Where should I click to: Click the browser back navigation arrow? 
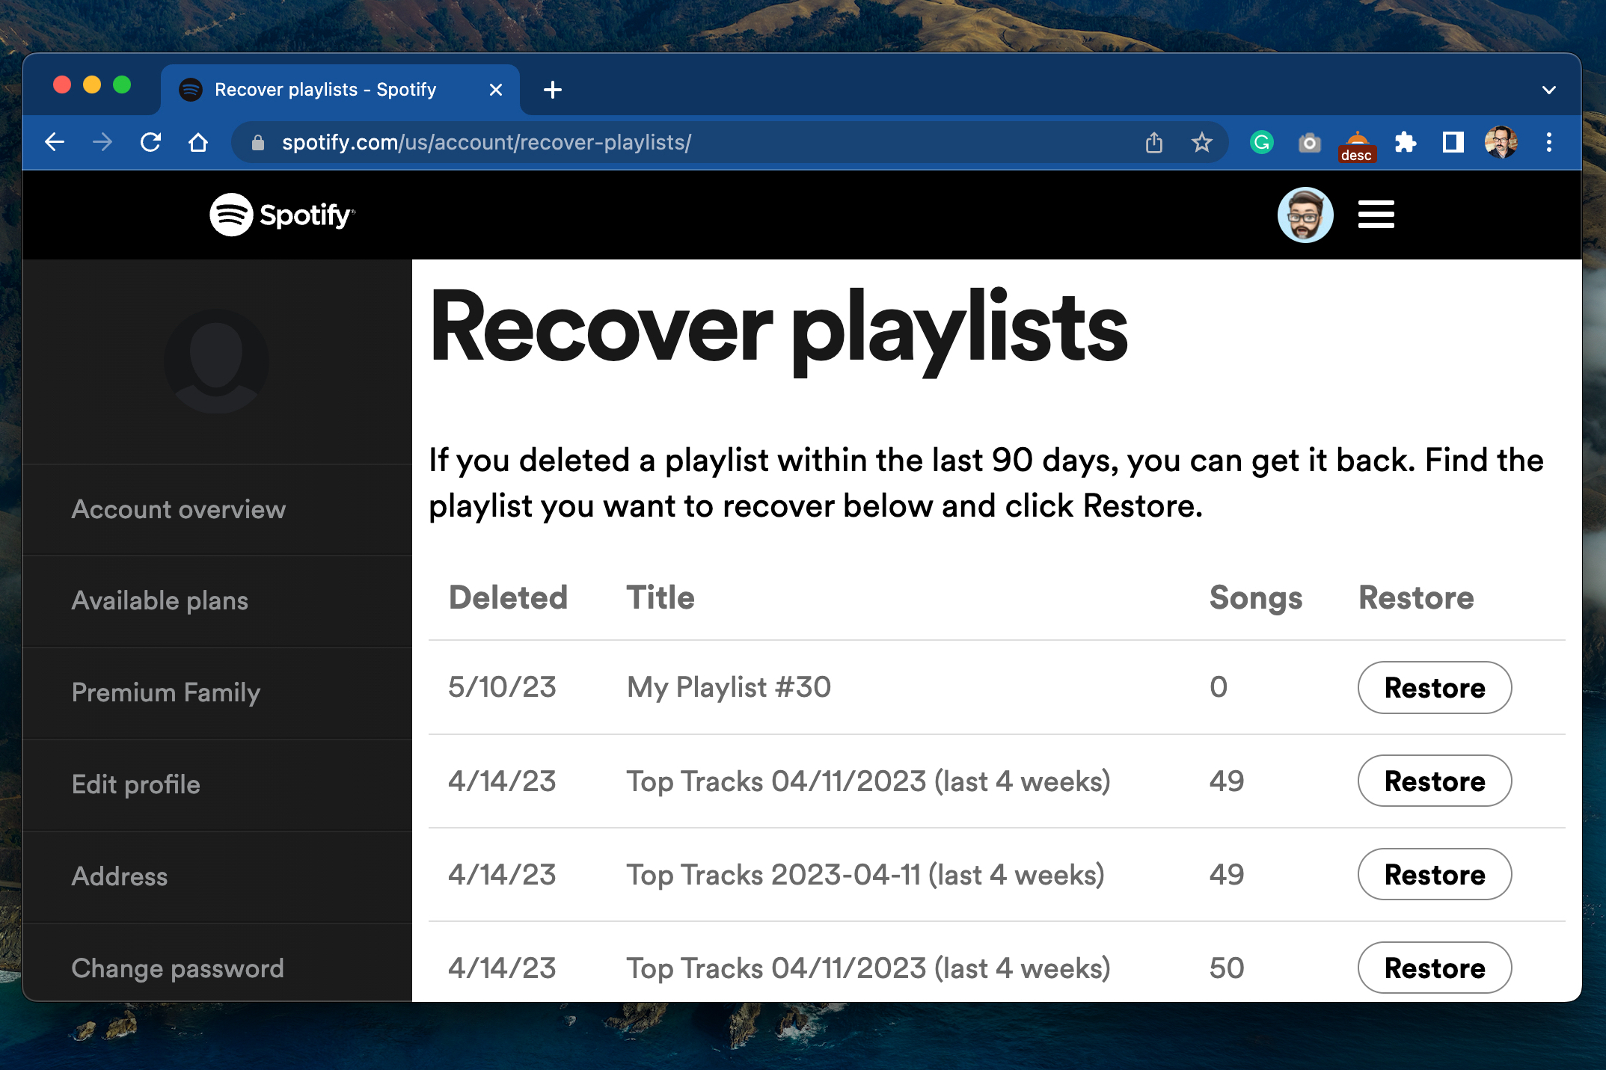[x=55, y=144]
